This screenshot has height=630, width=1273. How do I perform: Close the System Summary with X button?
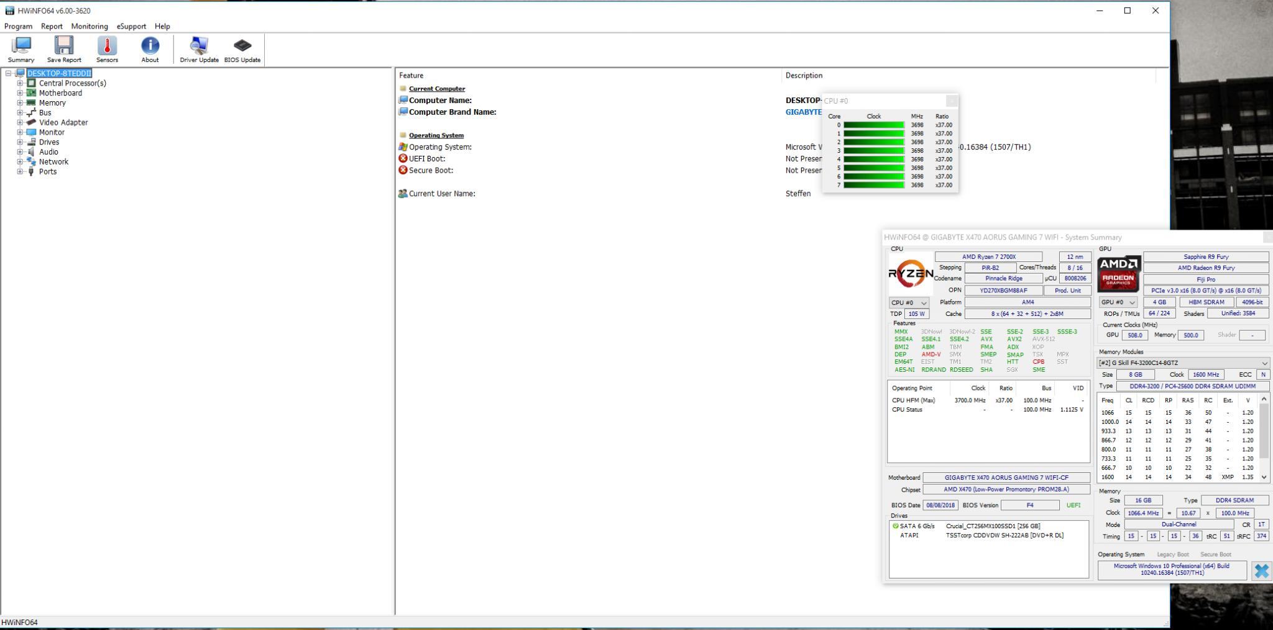point(1261,571)
